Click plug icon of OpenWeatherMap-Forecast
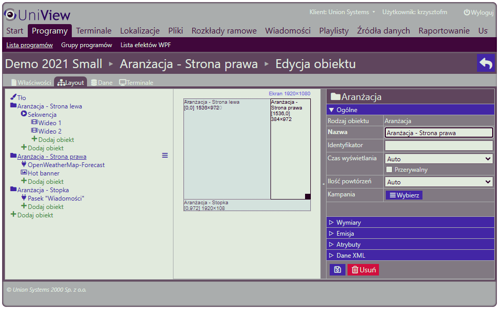 (24, 164)
